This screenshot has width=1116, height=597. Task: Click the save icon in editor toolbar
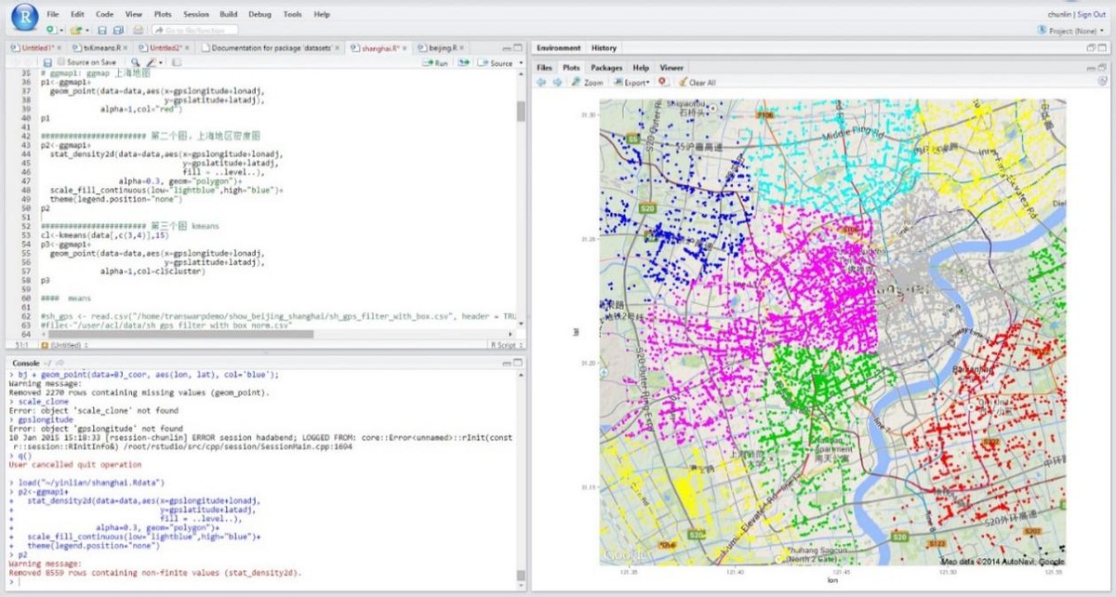(x=46, y=62)
